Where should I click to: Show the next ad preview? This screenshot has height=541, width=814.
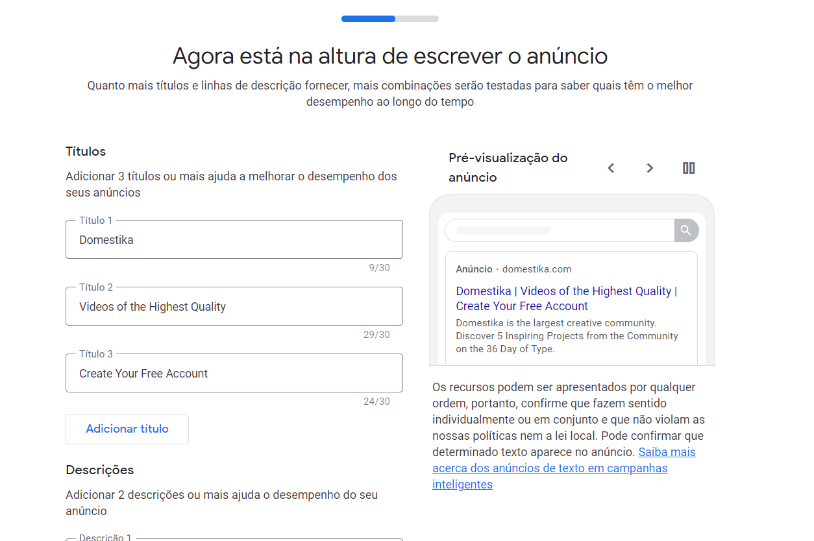point(650,168)
